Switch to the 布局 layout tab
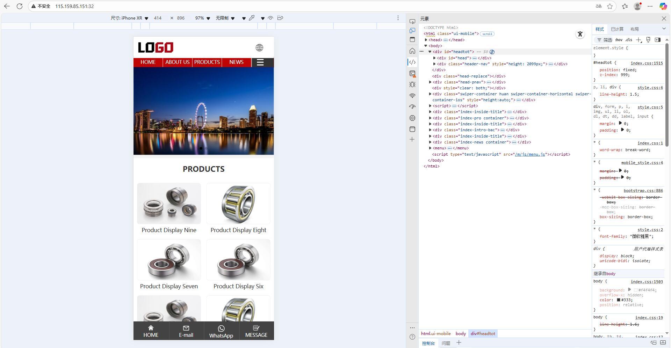 635,29
